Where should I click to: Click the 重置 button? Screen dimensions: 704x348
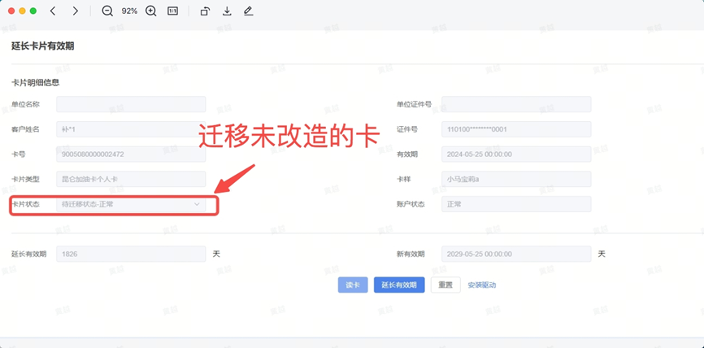pos(445,285)
